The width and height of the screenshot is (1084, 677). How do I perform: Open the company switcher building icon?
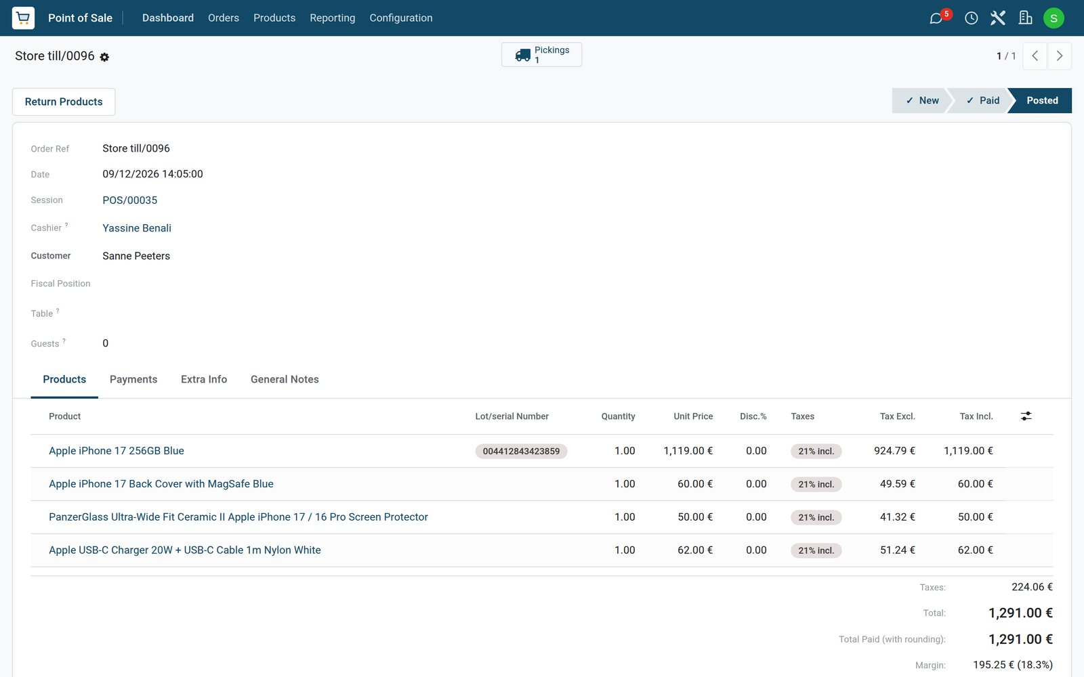(1025, 18)
